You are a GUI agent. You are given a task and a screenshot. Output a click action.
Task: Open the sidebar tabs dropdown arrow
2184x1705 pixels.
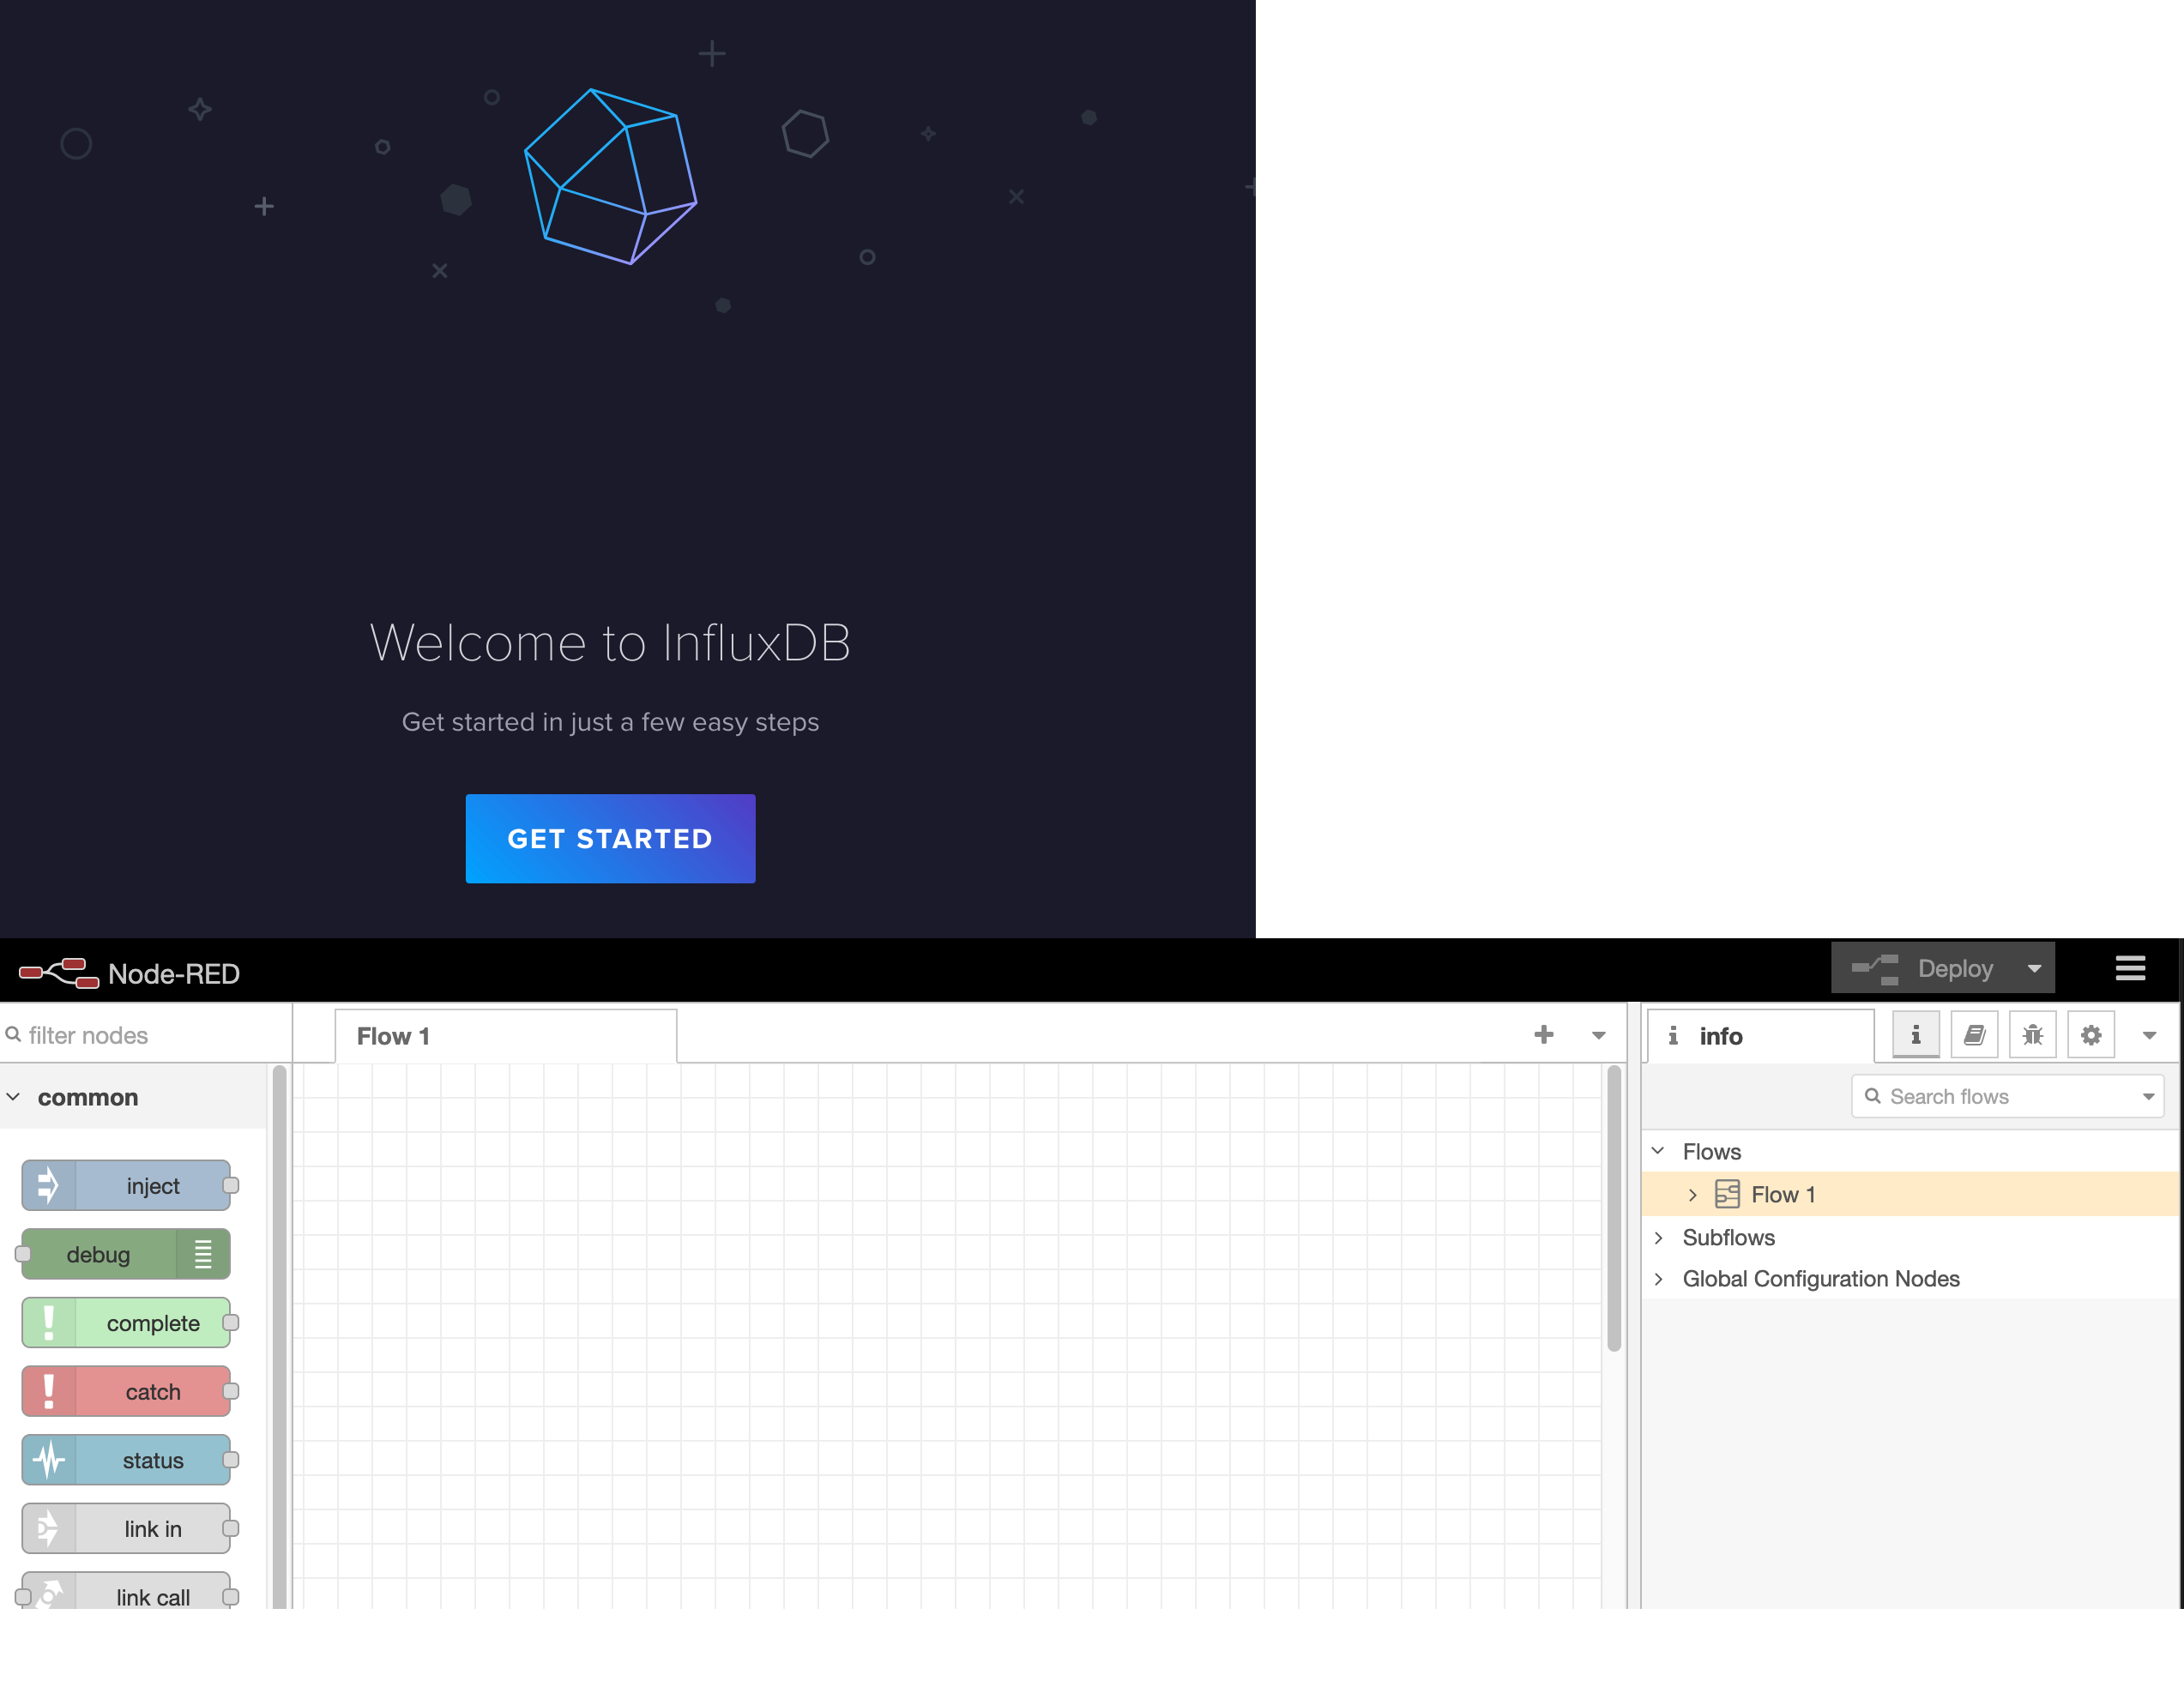(2149, 1035)
